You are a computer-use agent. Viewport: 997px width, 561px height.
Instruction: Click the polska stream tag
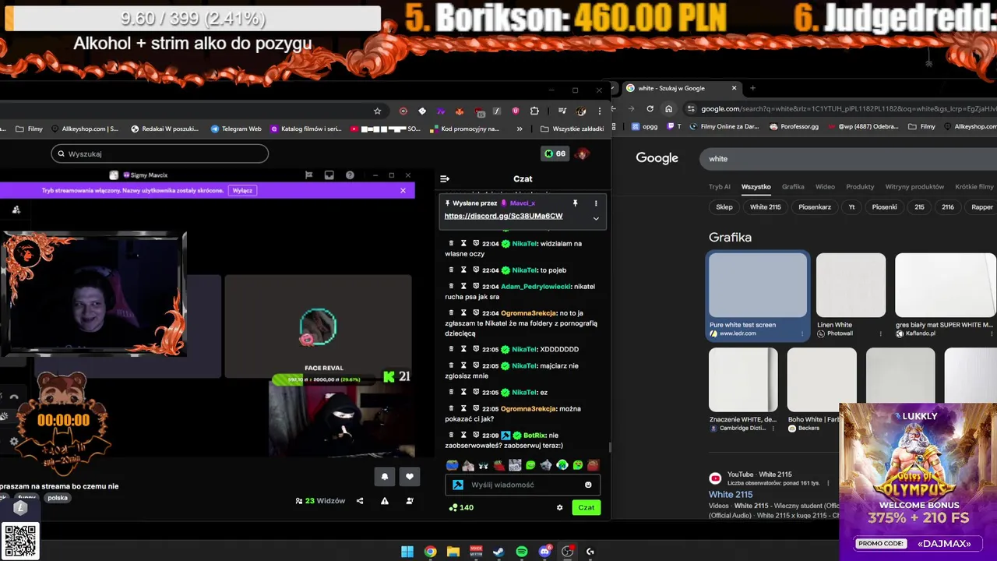(58, 498)
